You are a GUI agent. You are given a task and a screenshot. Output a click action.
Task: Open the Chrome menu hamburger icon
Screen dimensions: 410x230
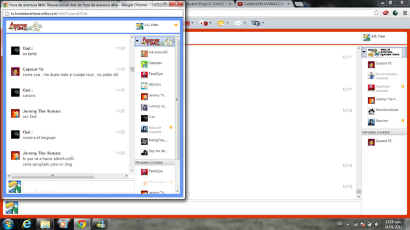coord(405,13)
